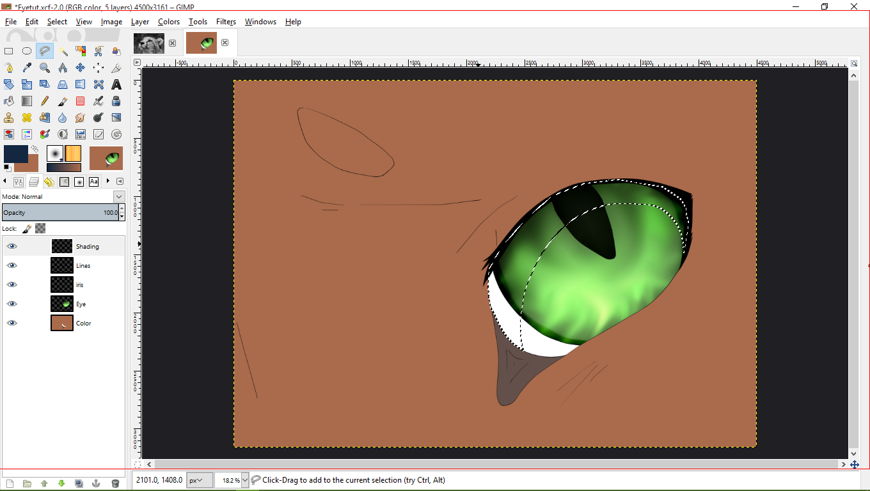Select the Zoom magnifier tool

(45, 67)
